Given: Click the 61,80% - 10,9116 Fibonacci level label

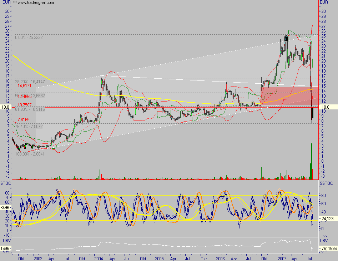Looking at the screenshot, I should 30,109.
